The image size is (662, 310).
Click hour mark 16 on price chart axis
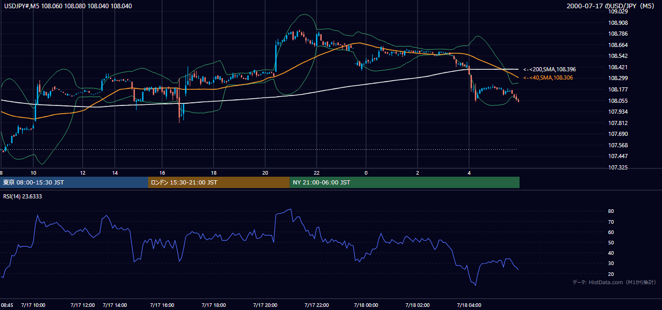point(162,173)
